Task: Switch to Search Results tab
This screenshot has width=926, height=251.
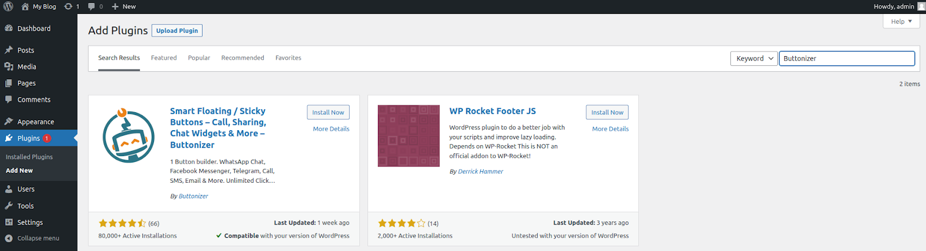Action: (119, 58)
